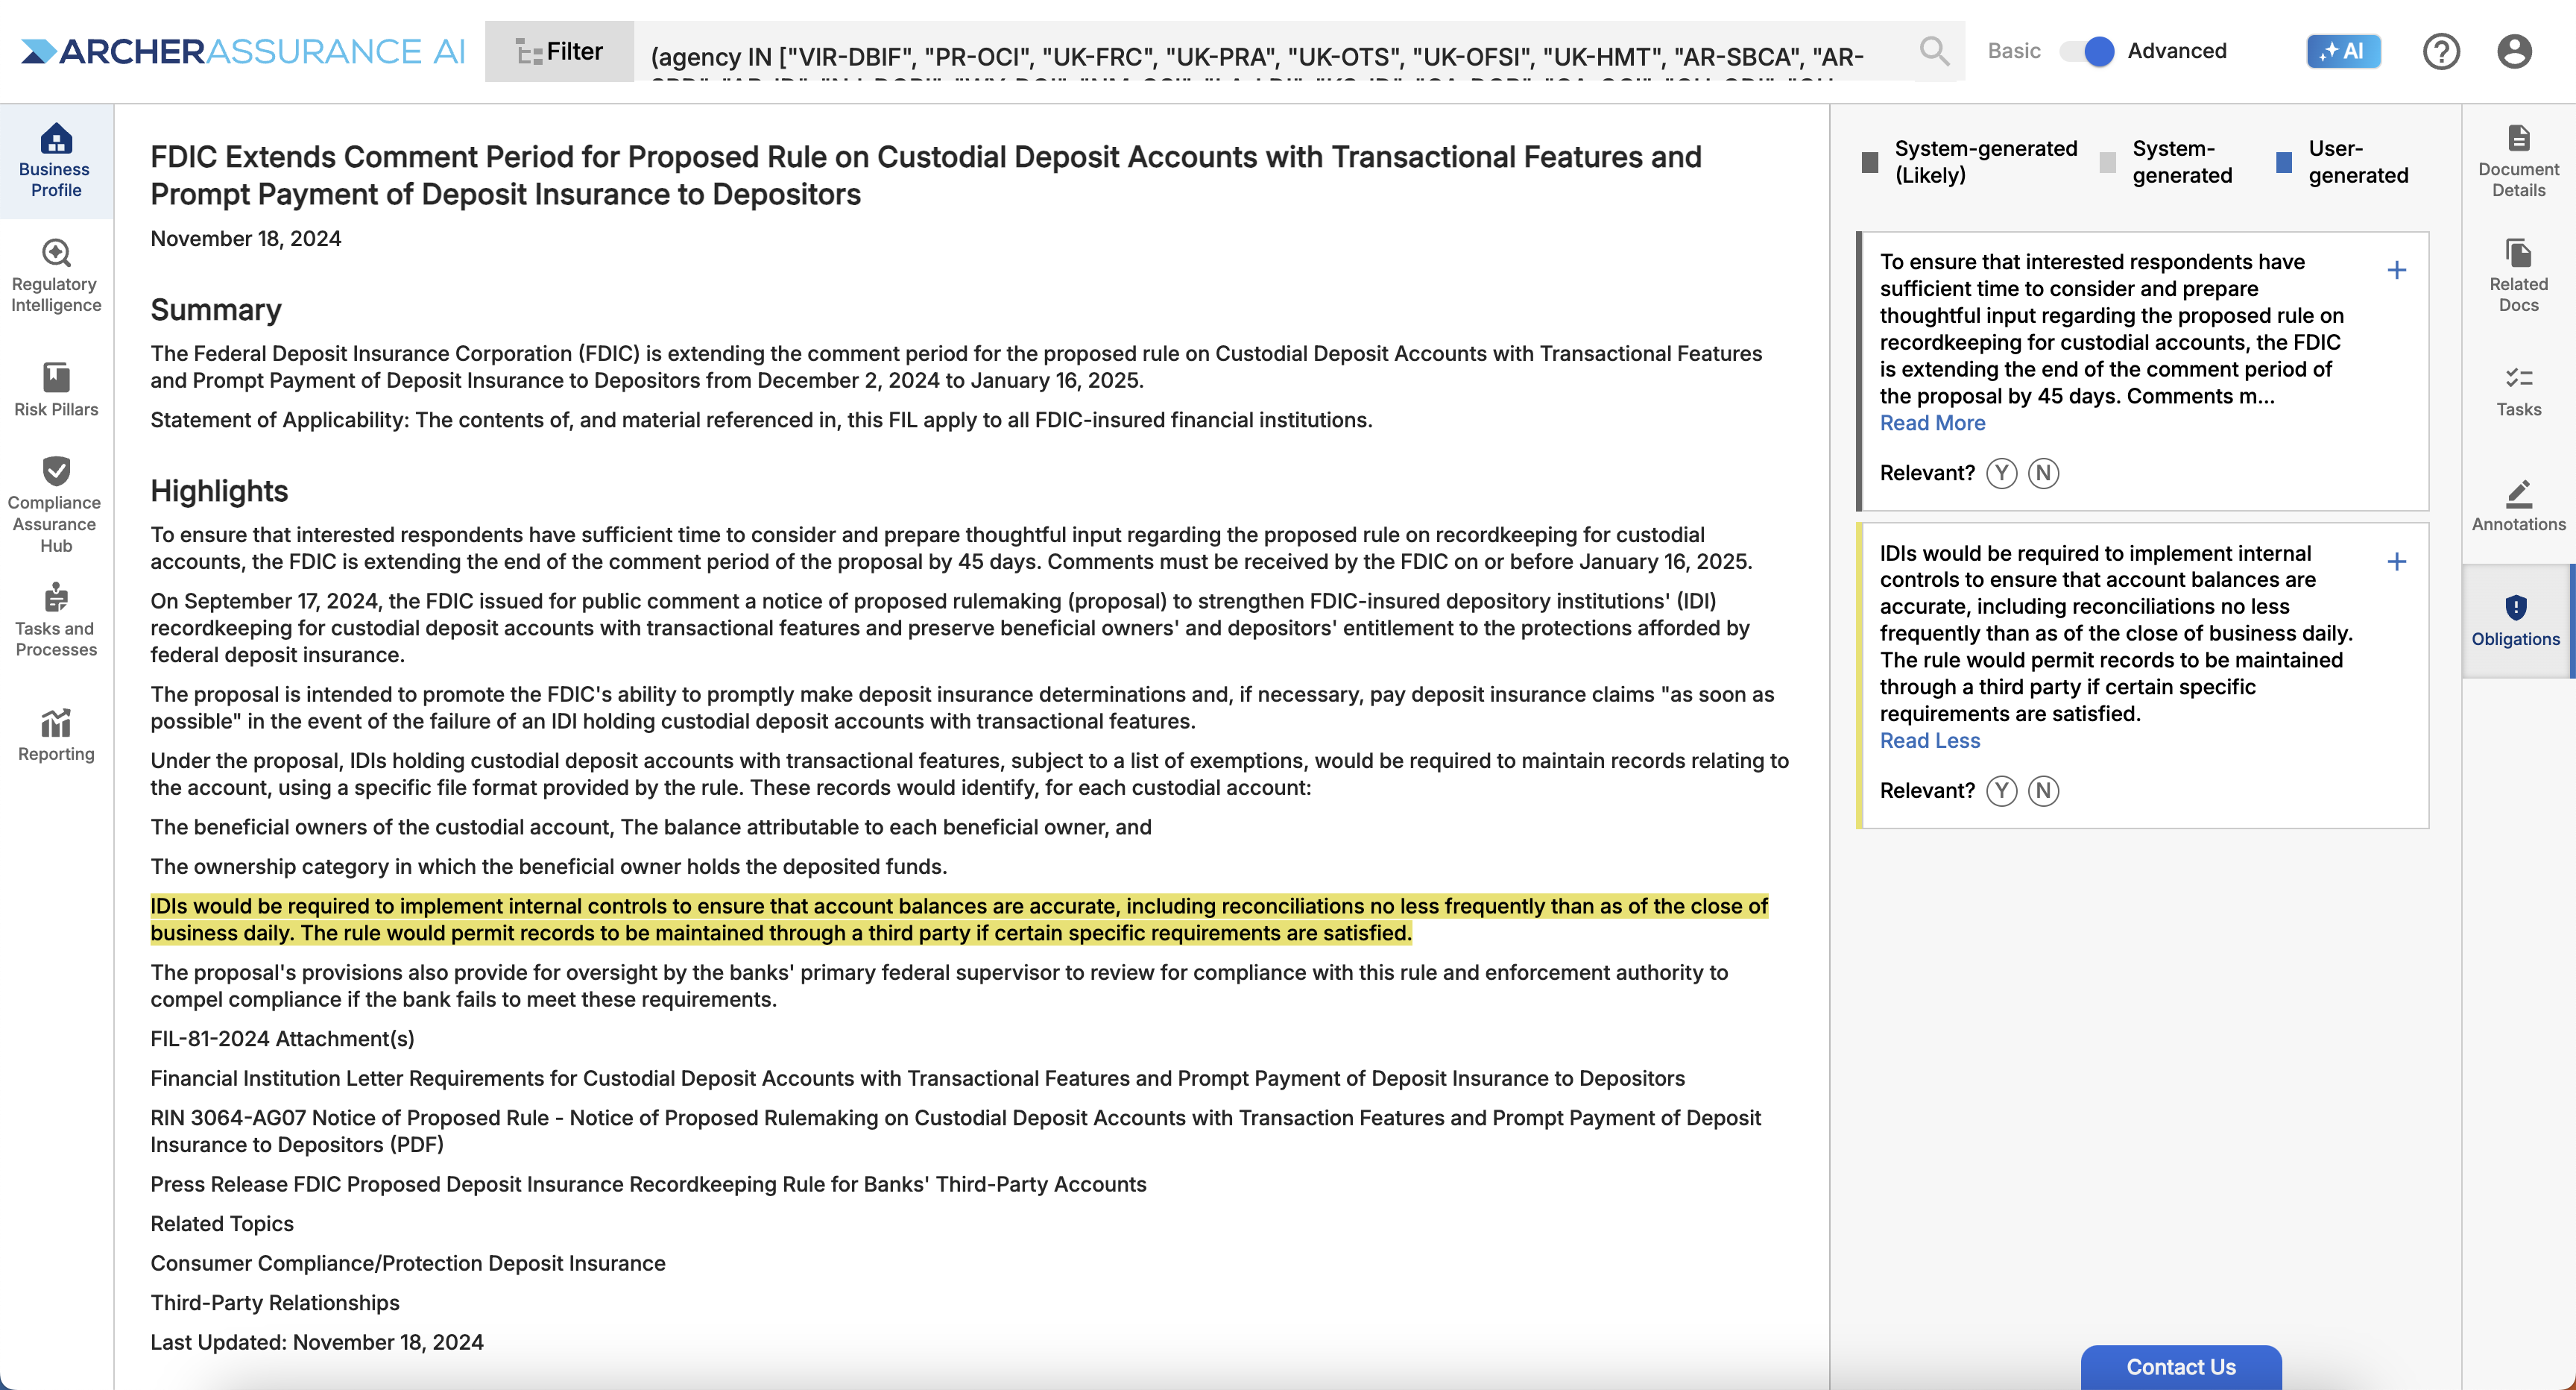Click the AI assistant button
This screenshot has width=2576, height=1390.
(x=2343, y=51)
